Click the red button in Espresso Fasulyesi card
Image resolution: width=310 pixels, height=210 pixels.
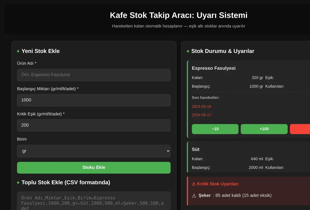pos(300,129)
